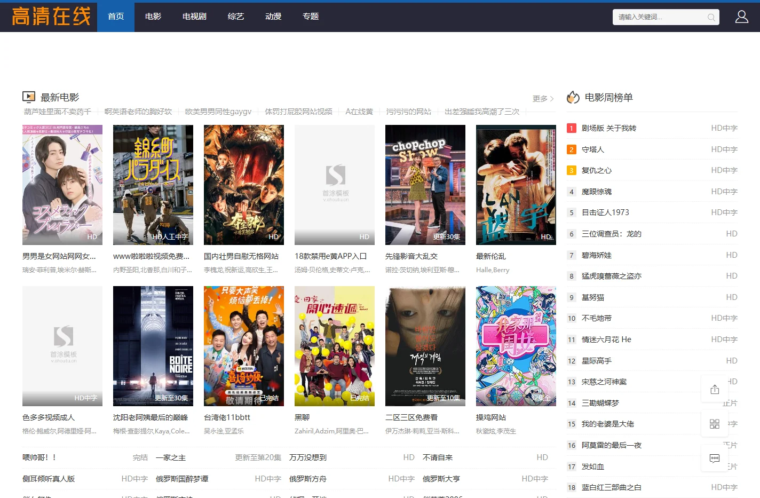This screenshot has width=760, height=498.
Task: Go to the 专题 navigation tab
Action: coord(311,17)
